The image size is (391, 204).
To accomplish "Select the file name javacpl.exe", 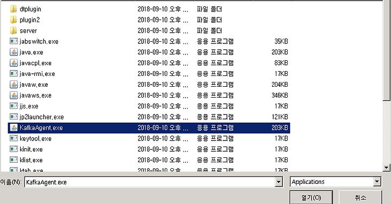I will (x=35, y=63).
